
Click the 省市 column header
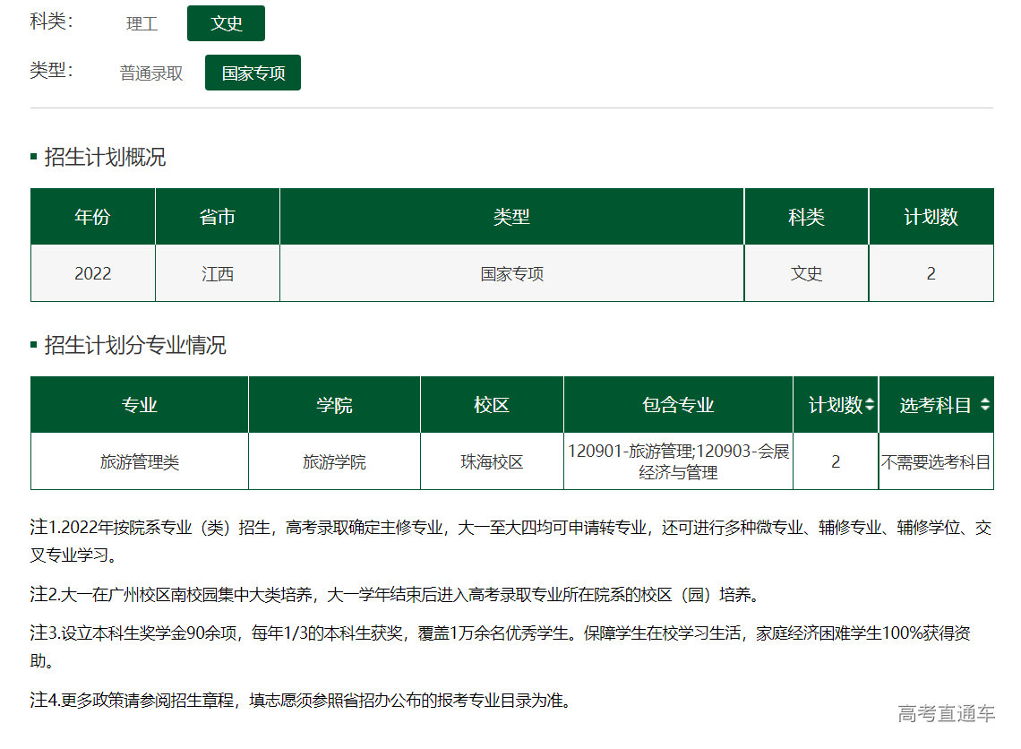pyautogui.click(x=217, y=217)
